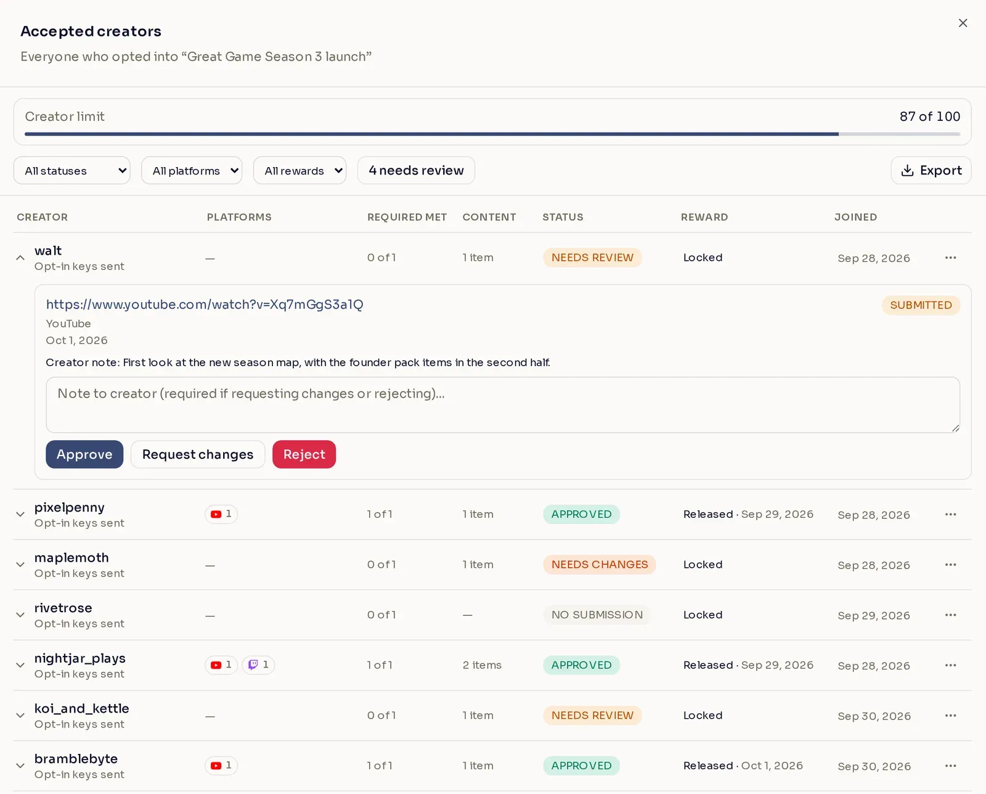Click bramblebyte's Released Oct 1, 2026 reward
The width and height of the screenshot is (986, 794).
(743, 766)
